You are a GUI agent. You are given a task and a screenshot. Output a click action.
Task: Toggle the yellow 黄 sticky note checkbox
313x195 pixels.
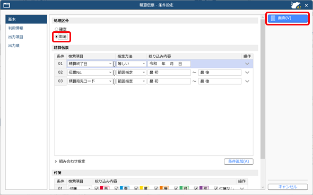(136, 188)
